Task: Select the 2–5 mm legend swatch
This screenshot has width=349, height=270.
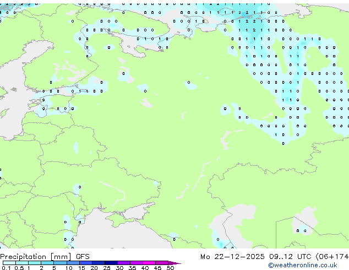Action: click(47, 263)
